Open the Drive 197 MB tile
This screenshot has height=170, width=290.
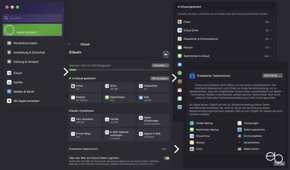click(119, 87)
